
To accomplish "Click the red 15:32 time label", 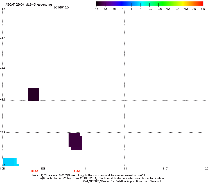I will point(76,171).
